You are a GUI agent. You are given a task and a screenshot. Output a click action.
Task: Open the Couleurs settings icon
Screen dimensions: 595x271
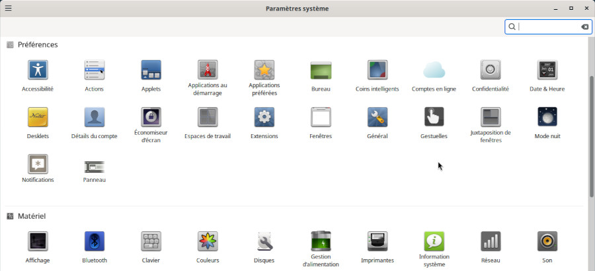click(208, 241)
